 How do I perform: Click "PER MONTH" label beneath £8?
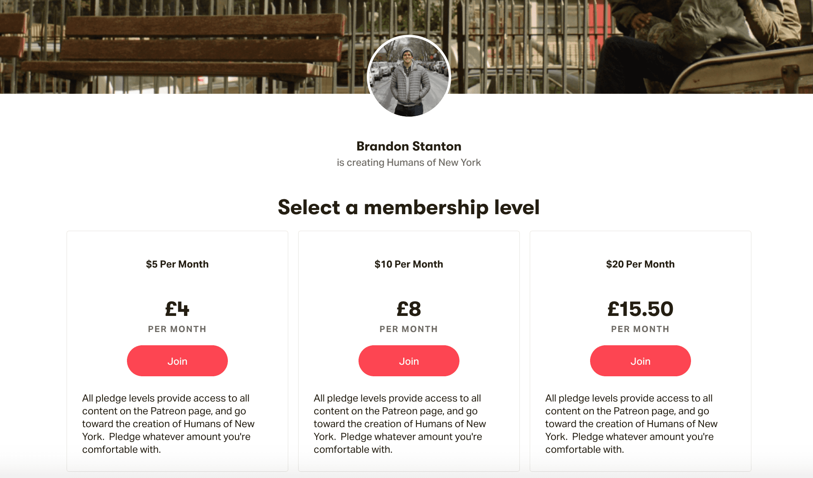tap(409, 329)
